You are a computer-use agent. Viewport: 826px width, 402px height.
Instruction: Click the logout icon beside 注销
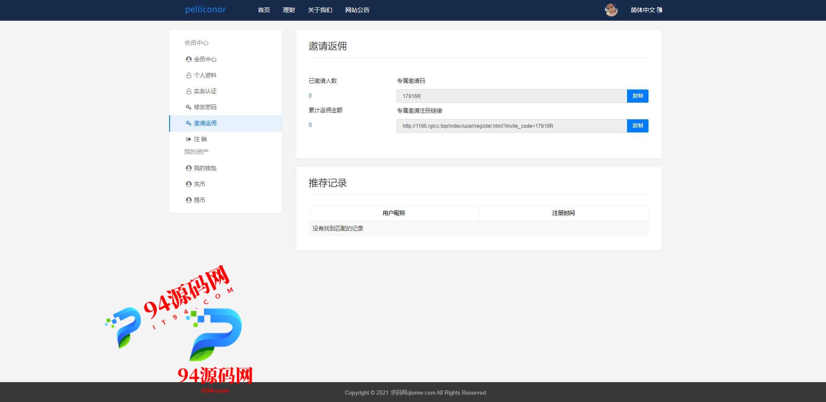[189, 139]
